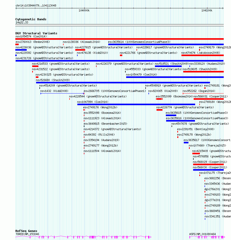The width and height of the screenshot is (231, 240).
Task: Select esv3635615 1000Genomes variant label
Action: pos(197,113)
